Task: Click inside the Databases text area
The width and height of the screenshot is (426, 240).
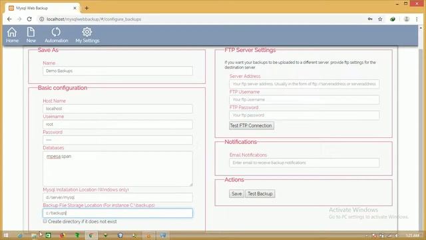Action: coord(118,169)
